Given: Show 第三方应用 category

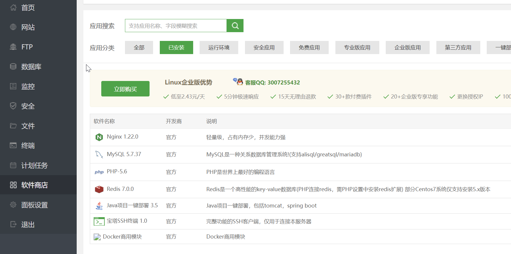Looking at the screenshot, I should (x=458, y=47).
